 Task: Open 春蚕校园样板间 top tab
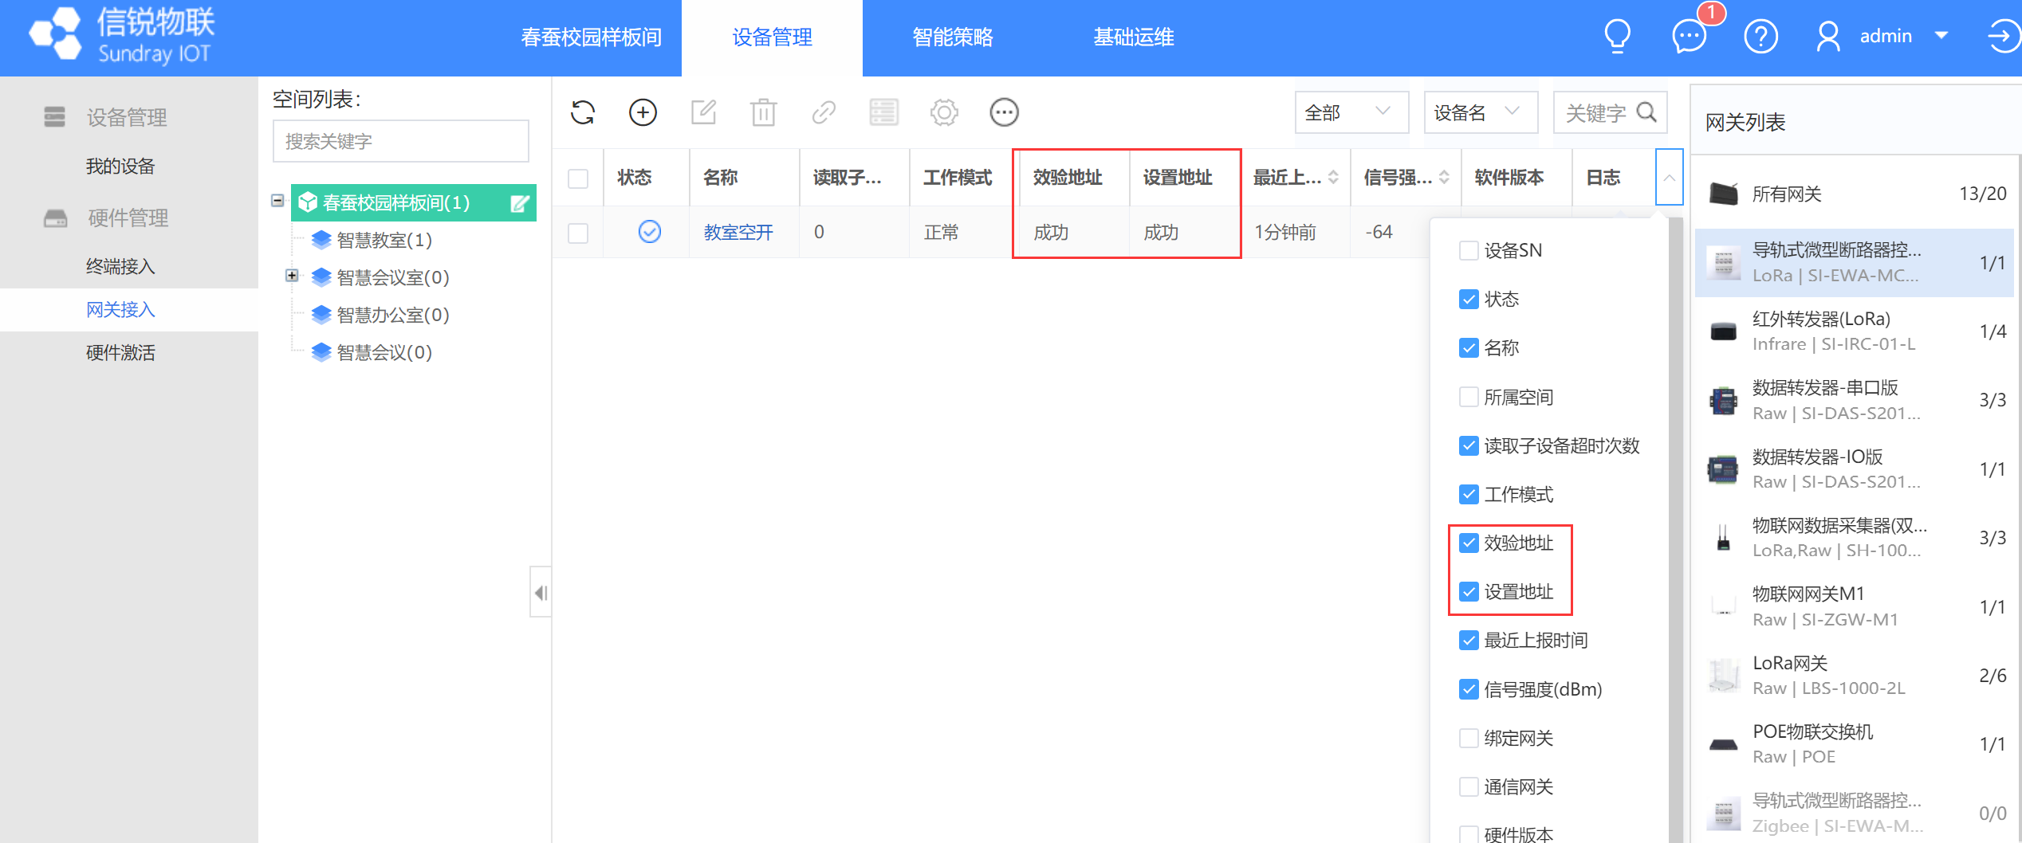click(591, 37)
